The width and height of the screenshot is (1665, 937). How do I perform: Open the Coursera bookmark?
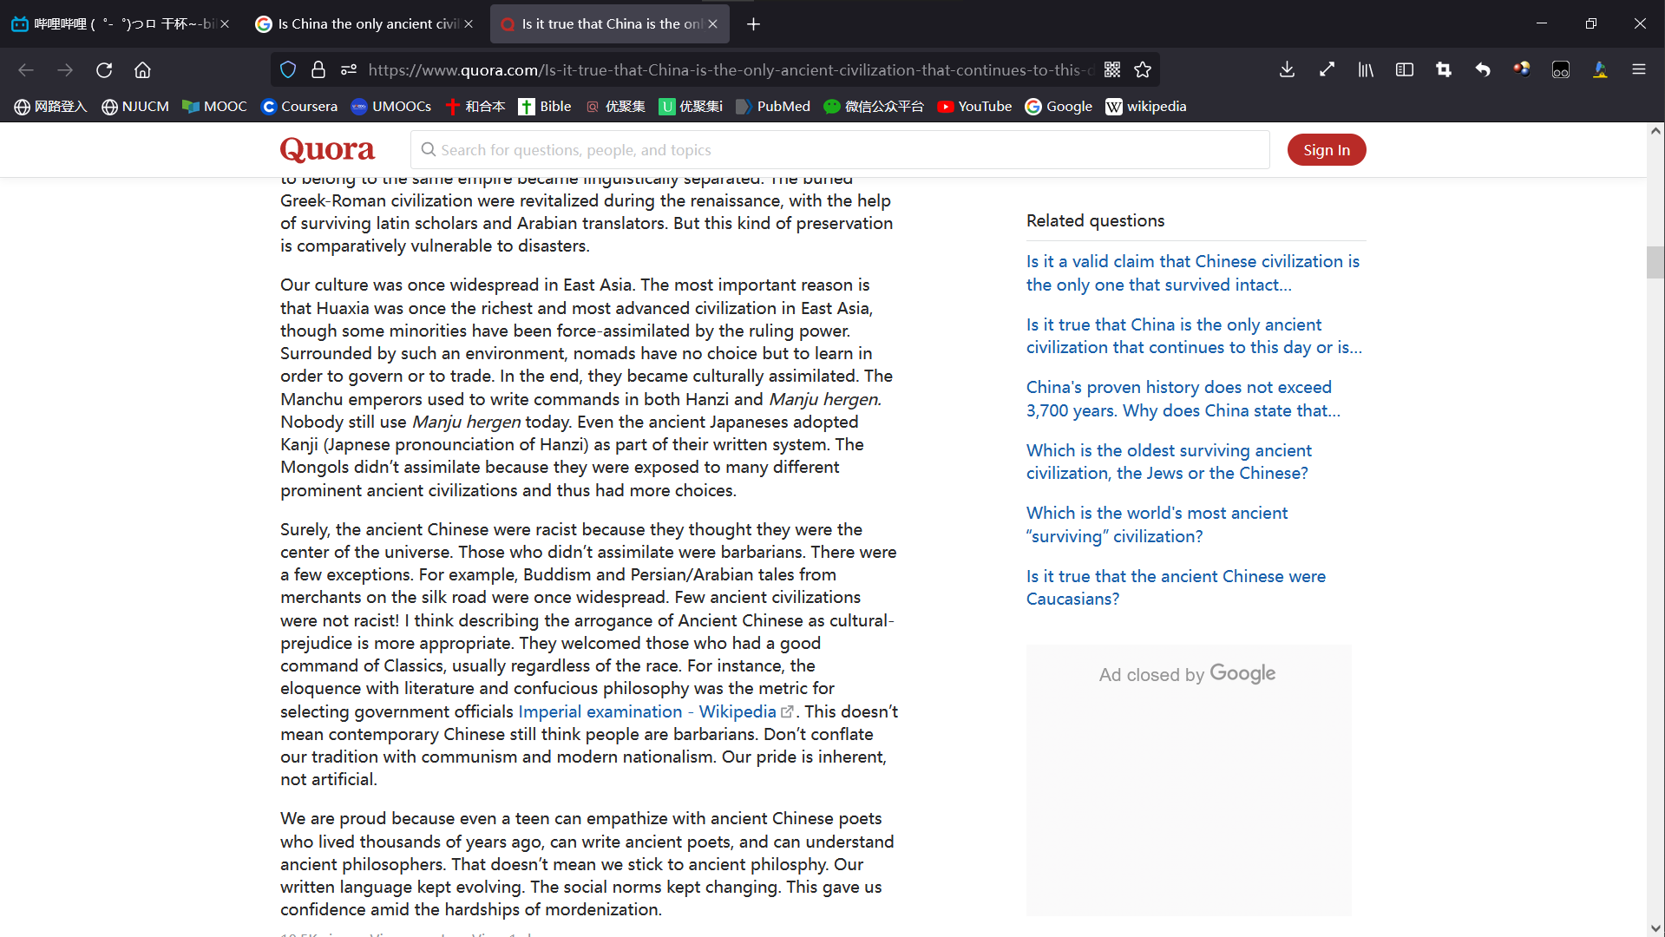click(x=299, y=107)
